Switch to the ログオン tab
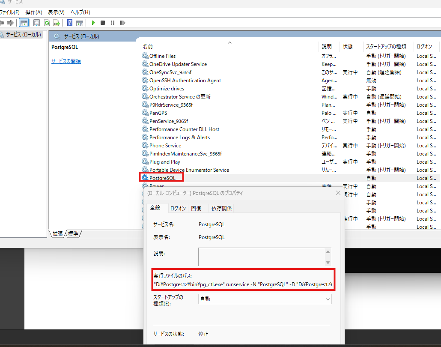 pyautogui.click(x=178, y=208)
